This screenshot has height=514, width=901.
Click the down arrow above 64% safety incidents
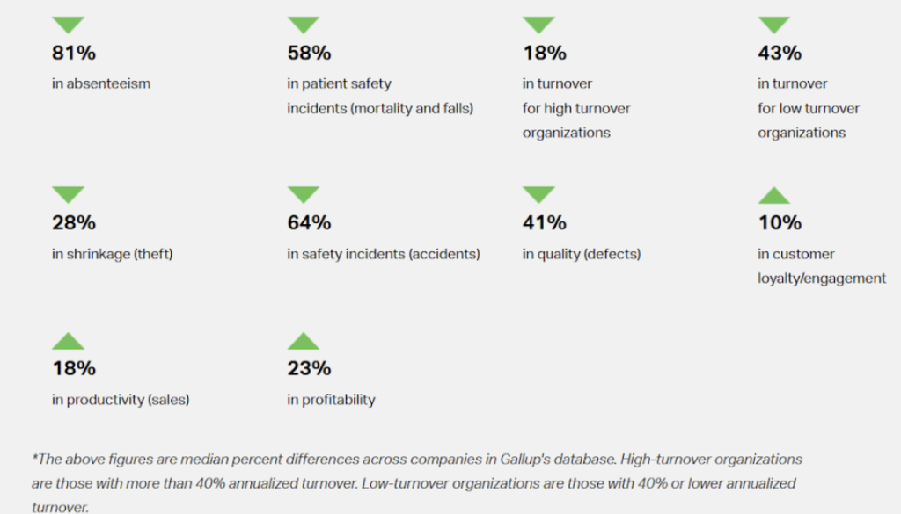(x=304, y=194)
